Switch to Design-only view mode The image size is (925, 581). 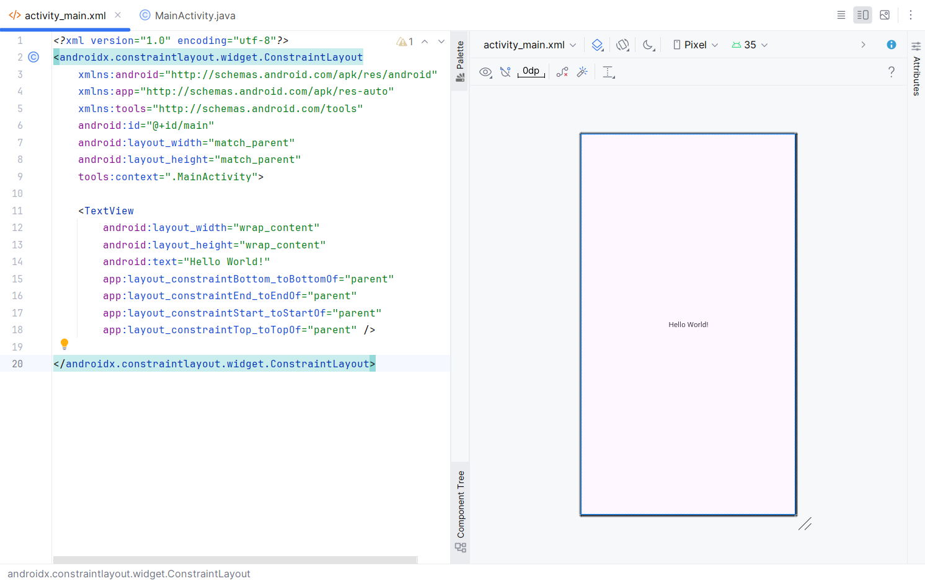[885, 15]
